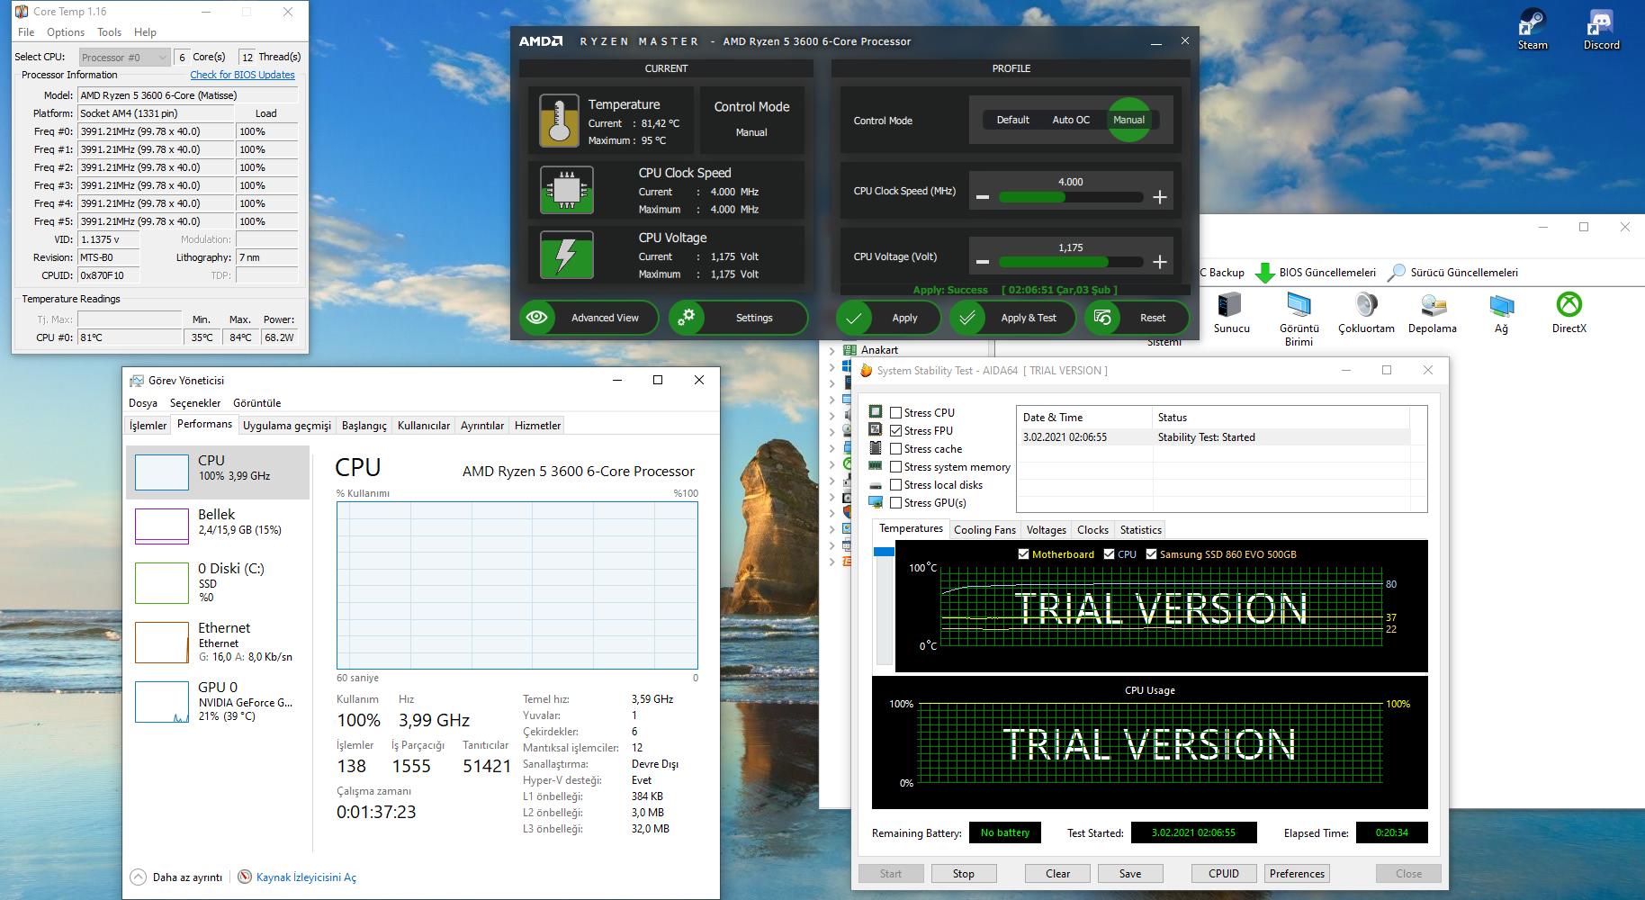Switch to the Statistics tab
1645x900 pixels.
tap(1140, 530)
